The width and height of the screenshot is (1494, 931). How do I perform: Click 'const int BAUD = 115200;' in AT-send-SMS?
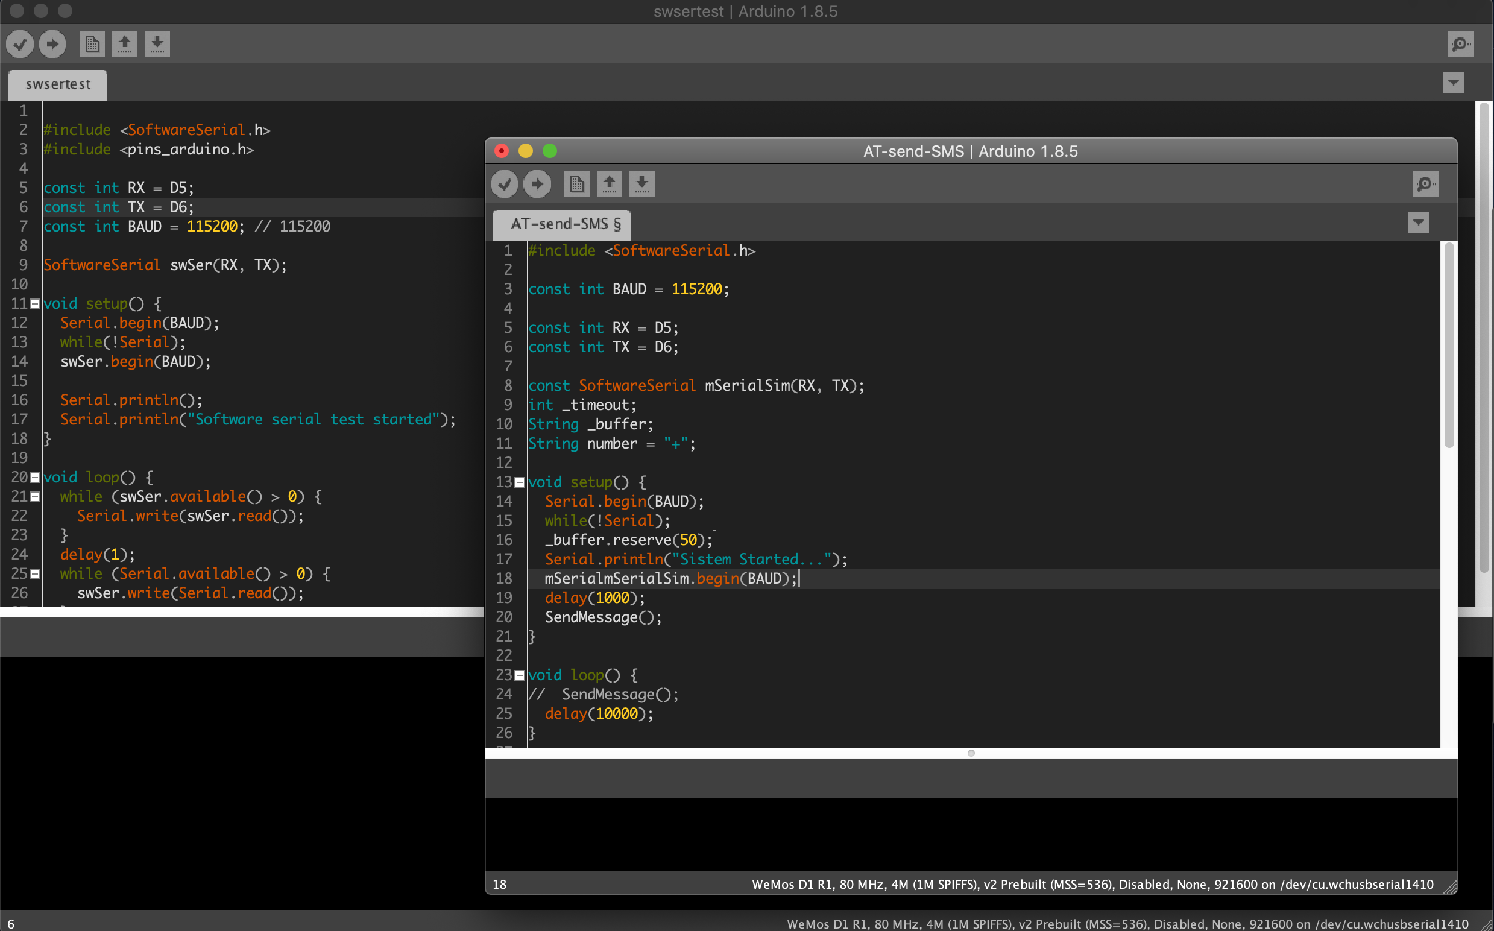pos(628,289)
